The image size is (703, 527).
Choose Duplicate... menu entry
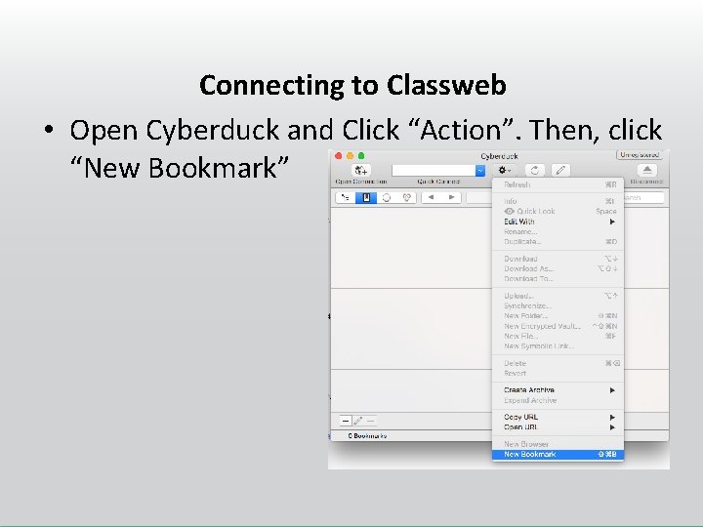tap(558, 242)
